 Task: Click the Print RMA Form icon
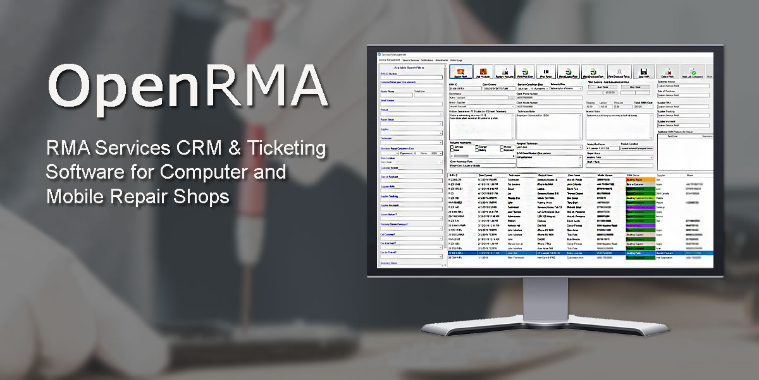[526, 72]
